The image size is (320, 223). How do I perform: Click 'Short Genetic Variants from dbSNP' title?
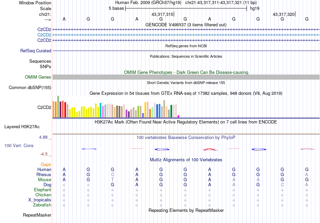coord(186,83)
